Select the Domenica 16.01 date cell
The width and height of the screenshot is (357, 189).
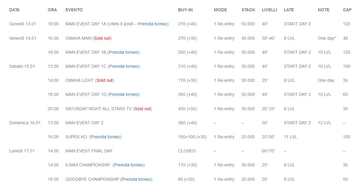25,123
